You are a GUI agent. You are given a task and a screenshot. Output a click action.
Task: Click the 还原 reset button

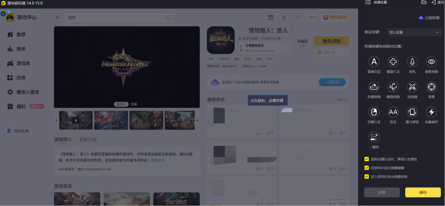pyautogui.click(x=382, y=193)
